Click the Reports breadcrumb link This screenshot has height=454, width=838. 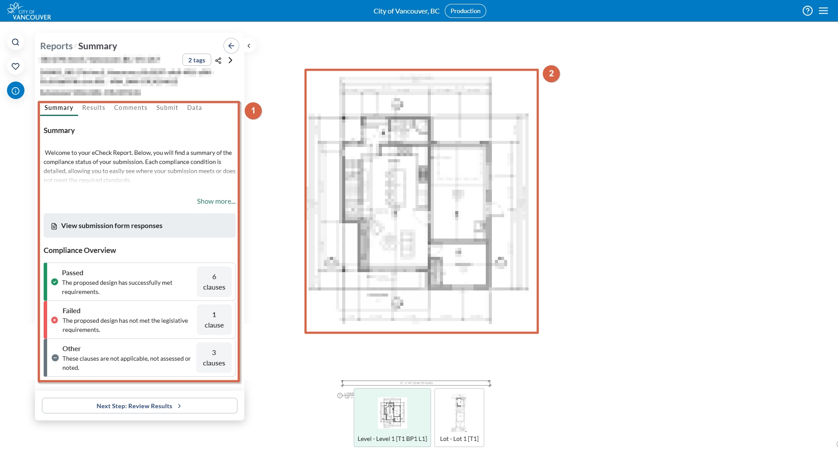[x=56, y=46]
